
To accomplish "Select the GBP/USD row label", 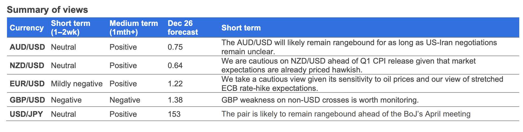I will [27, 100].
